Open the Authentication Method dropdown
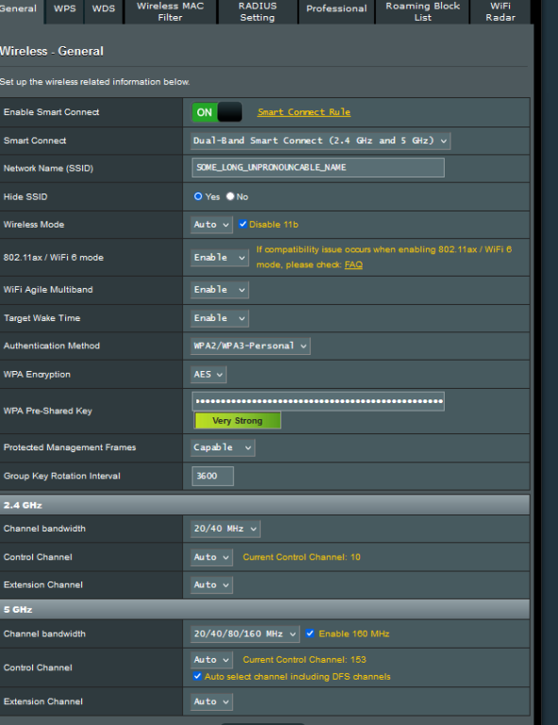558x725 pixels. click(x=250, y=346)
